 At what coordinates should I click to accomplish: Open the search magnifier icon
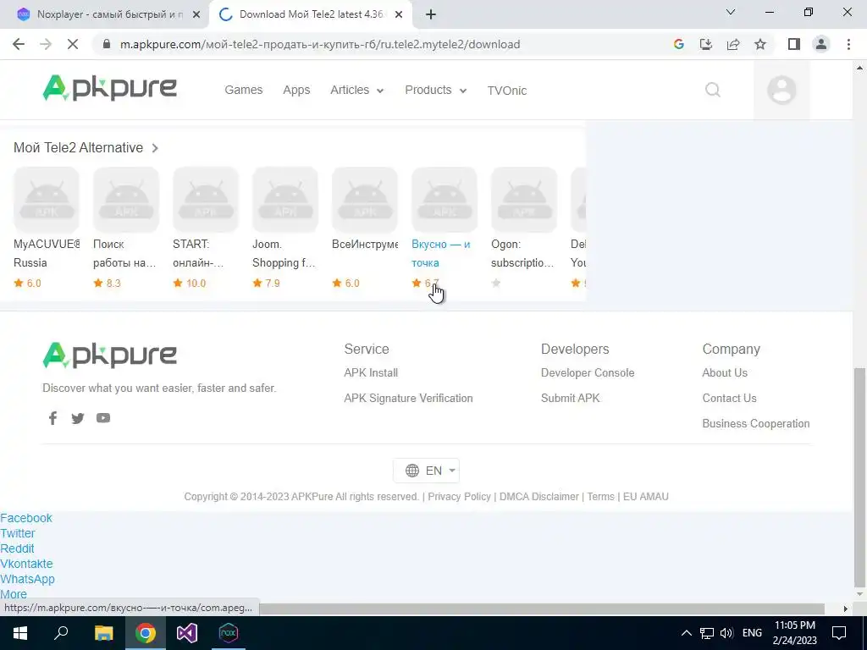(x=713, y=90)
